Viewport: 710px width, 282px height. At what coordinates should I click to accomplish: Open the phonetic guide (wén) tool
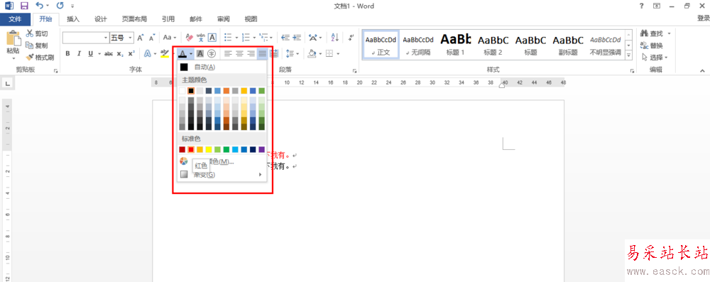pyautogui.click(x=201, y=38)
